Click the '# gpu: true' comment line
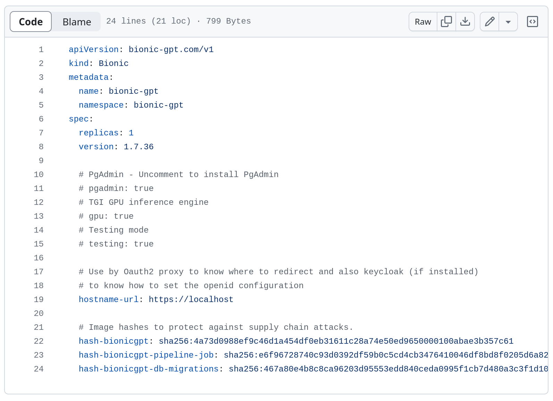 click(106, 216)
